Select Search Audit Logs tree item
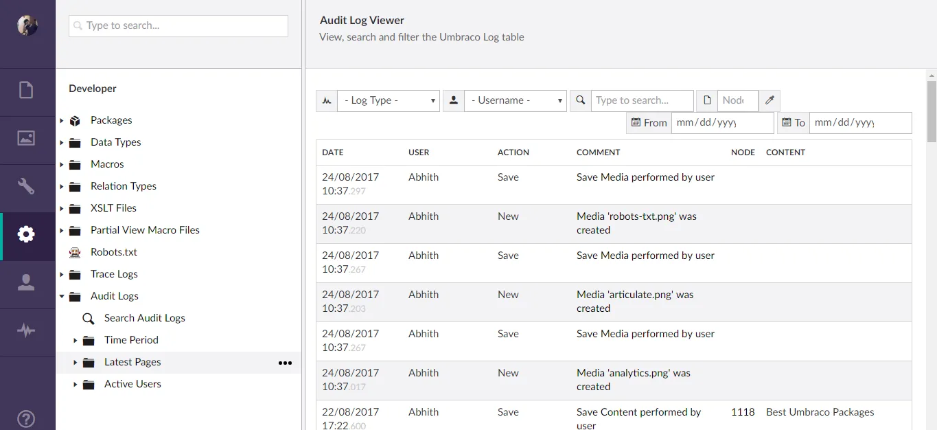 [145, 318]
